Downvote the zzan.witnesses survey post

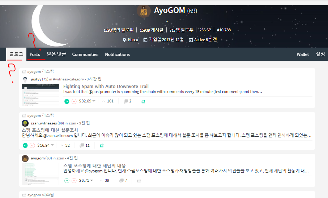point(32,145)
